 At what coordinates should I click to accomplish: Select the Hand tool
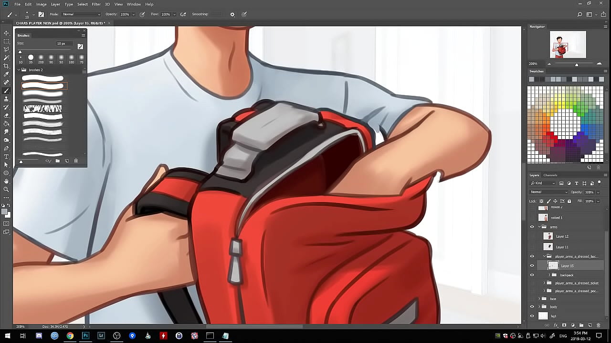(6, 181)
